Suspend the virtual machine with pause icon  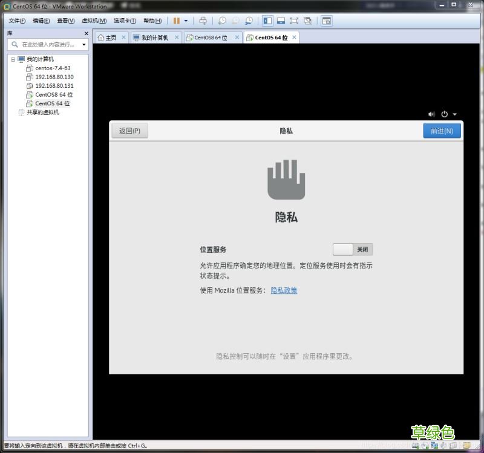point(175,20)
